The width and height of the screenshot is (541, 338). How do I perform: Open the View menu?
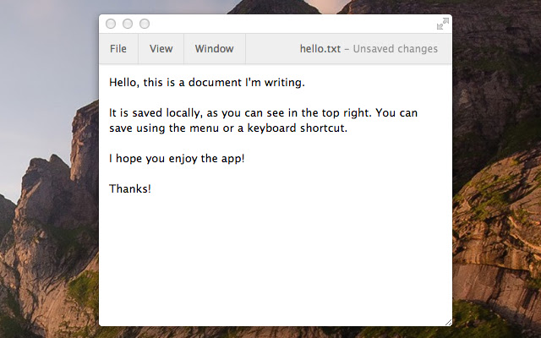pyautogui.click(x=161, y=49)
